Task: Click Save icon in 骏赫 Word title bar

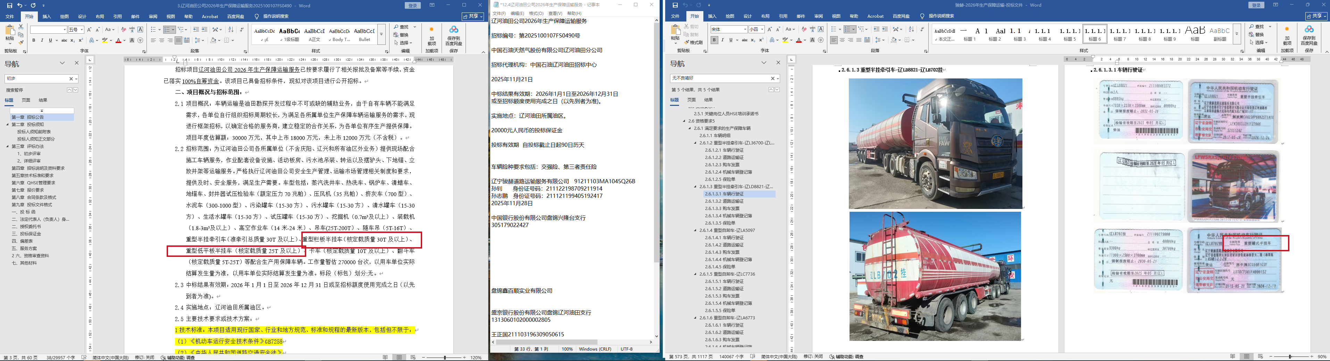Action: pyautogui.click(x=675, y=5)
